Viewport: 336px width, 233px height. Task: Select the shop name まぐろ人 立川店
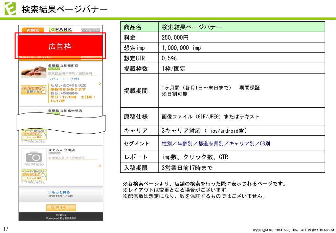pyautogui.click(x=61, y=150)
